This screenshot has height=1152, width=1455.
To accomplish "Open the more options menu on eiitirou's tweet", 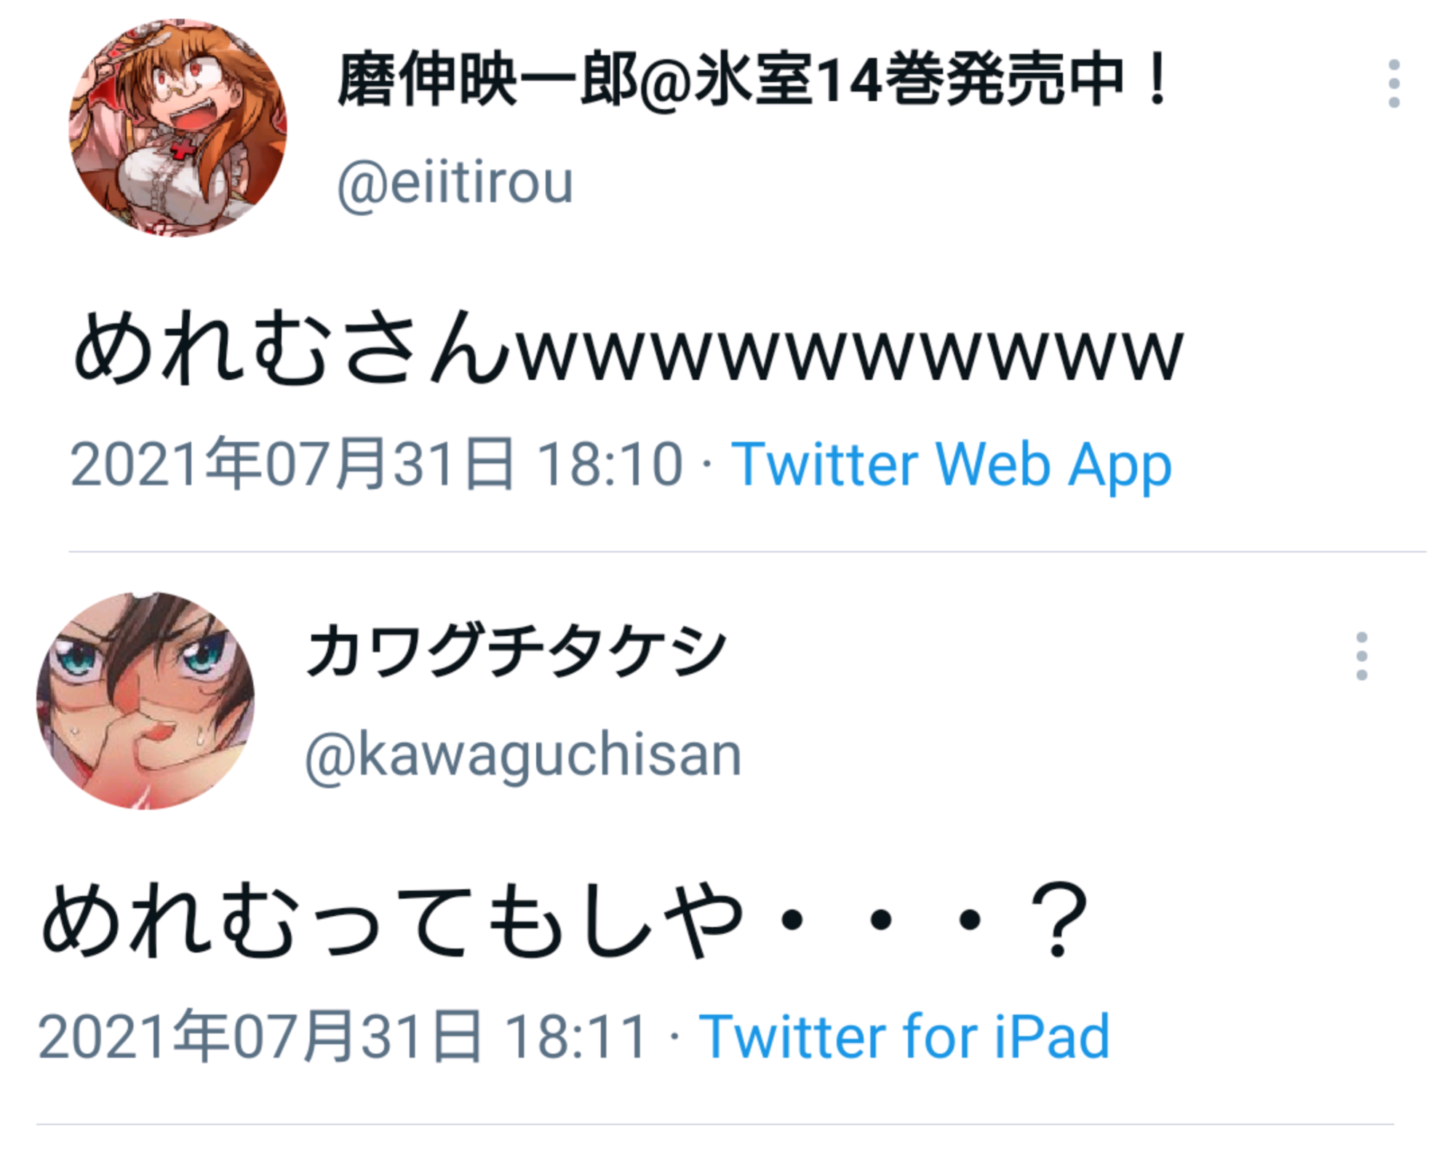I will 1393,84.
